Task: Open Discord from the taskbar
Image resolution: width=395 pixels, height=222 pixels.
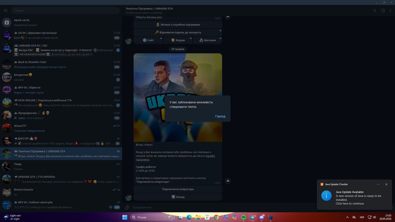Action: click(x=262, y=217)
